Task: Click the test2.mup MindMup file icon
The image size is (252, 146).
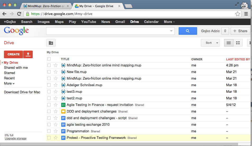Action: tap(63, 98)
